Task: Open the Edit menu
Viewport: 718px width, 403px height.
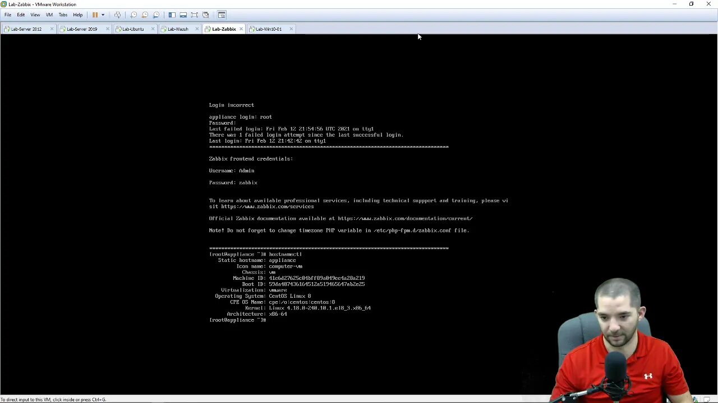Action: (21, 15)
